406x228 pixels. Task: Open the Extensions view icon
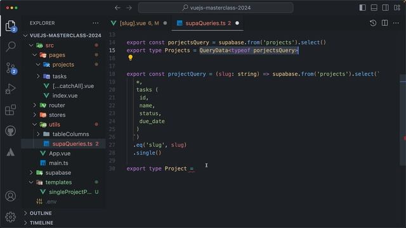point(11,110)
